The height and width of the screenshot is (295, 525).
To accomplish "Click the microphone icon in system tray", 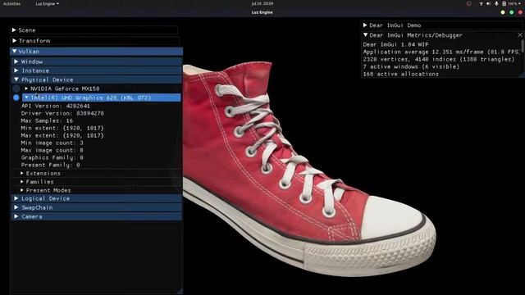I will click(496, 3).
